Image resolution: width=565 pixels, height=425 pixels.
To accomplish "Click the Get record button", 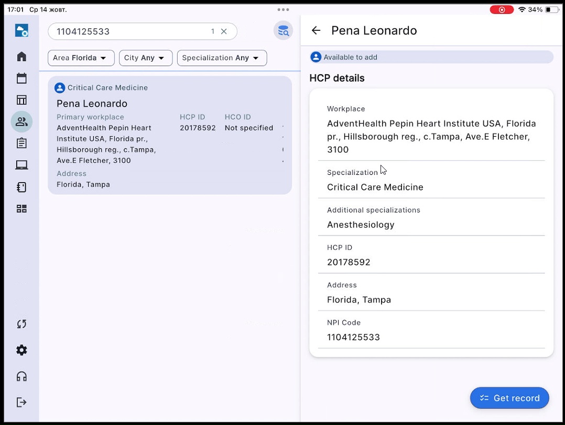I will (509, 398).
